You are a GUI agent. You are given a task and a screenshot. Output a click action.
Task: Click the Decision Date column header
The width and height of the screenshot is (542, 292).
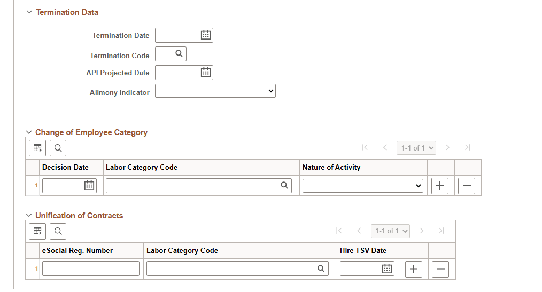tap(65, 168)
